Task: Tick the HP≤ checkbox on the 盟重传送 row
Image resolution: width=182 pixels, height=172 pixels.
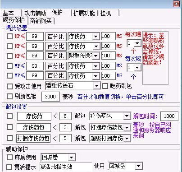Action: click(9, 56)
